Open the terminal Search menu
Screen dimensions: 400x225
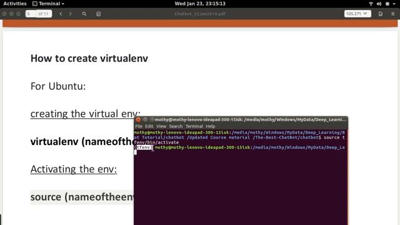(x=176, y=126)
